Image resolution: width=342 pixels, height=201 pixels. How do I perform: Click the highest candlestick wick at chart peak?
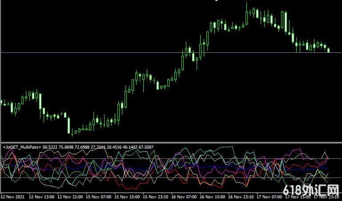pos(247,5)
